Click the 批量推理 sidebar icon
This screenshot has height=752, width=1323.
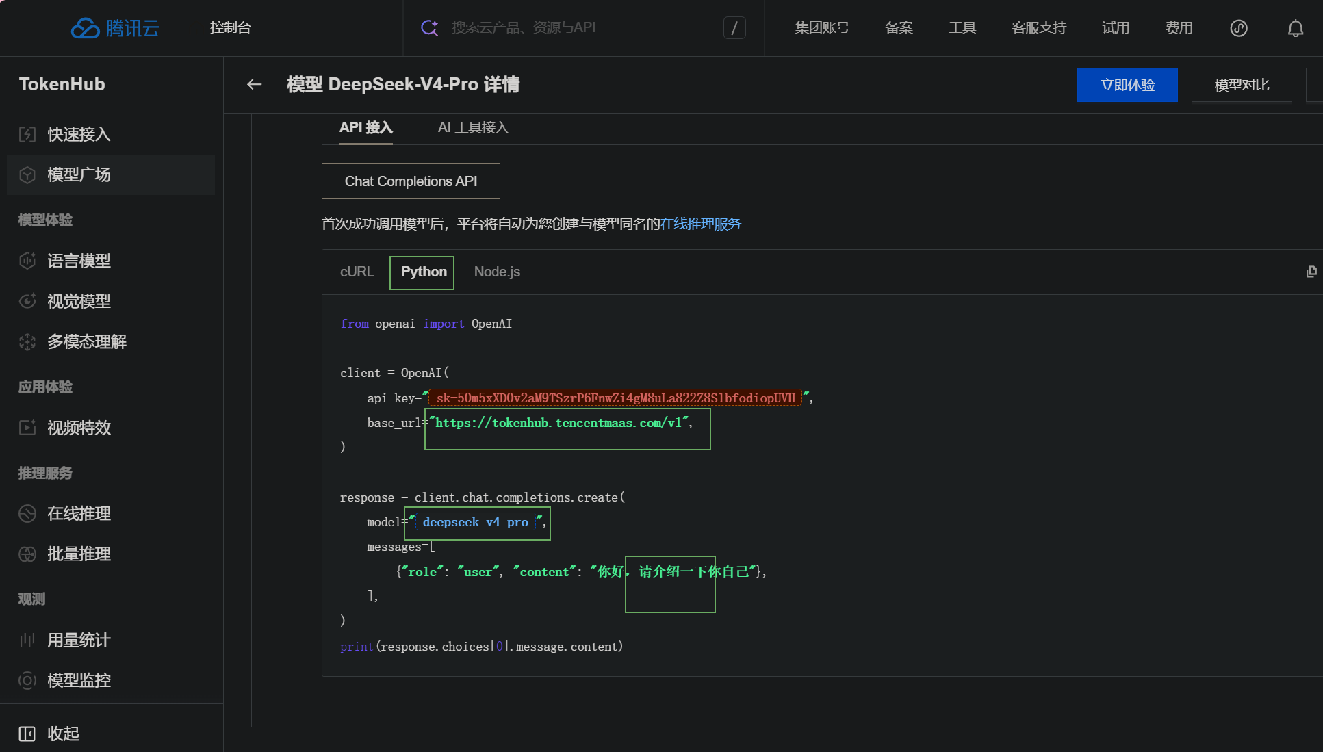[x=27, y=554]
